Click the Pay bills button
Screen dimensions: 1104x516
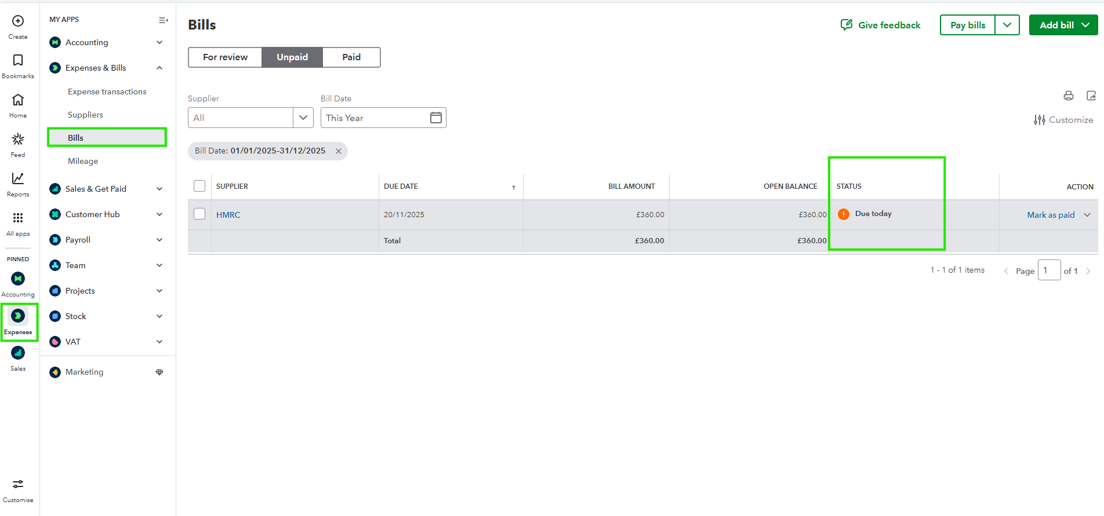tap(968, 25)
